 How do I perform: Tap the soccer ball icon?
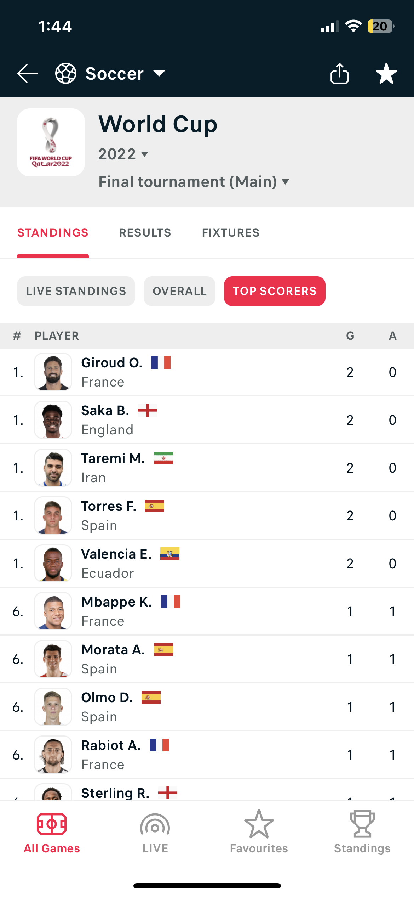(x=66, y=73)
